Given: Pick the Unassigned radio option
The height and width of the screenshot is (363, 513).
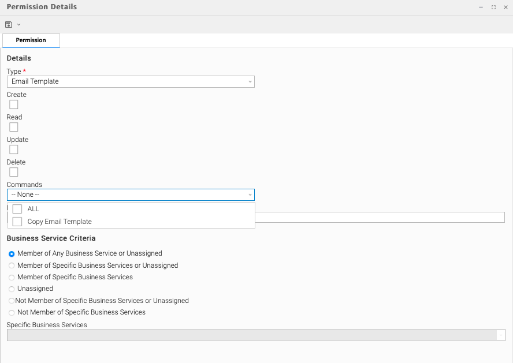Looking at the screenshot, I should (x=12, y=289).
